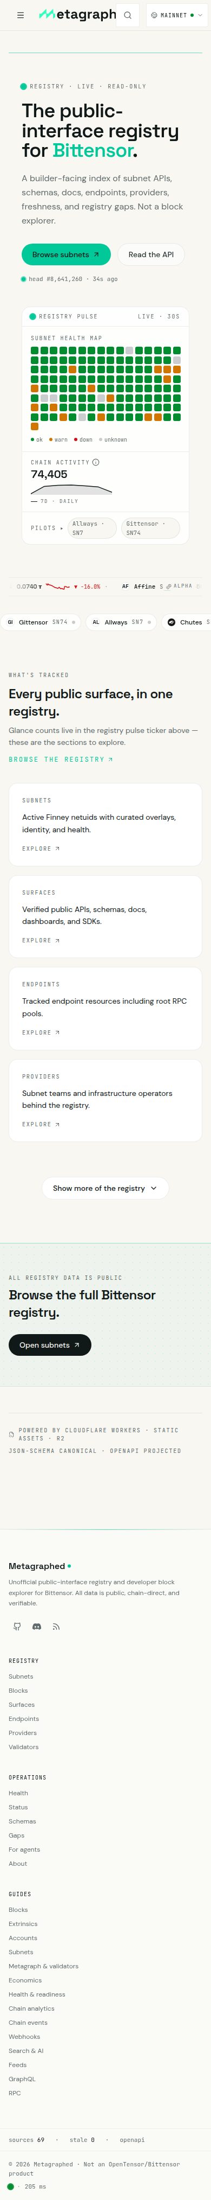
Task: Click the first green subnet health cell
Action: click(35, 350)
